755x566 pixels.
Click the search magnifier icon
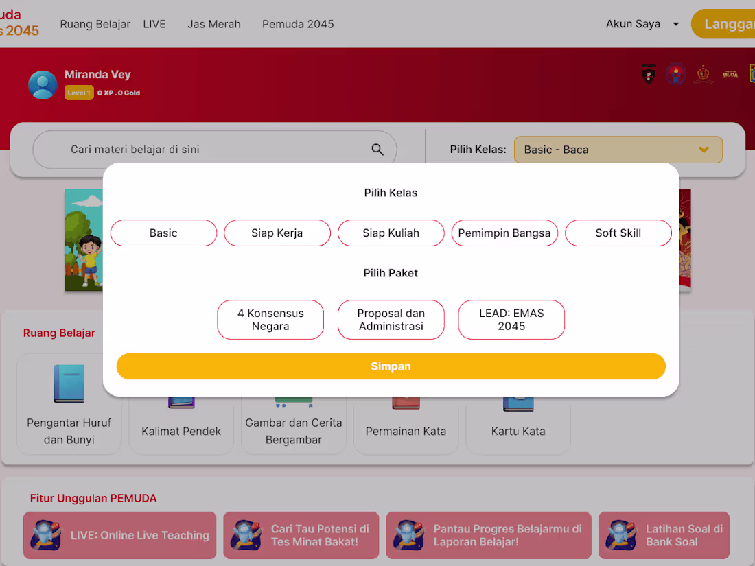pyautogui.click(x=377, y=150)
